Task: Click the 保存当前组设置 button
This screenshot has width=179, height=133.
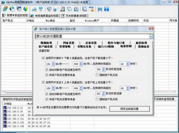Action: [129, 109]
